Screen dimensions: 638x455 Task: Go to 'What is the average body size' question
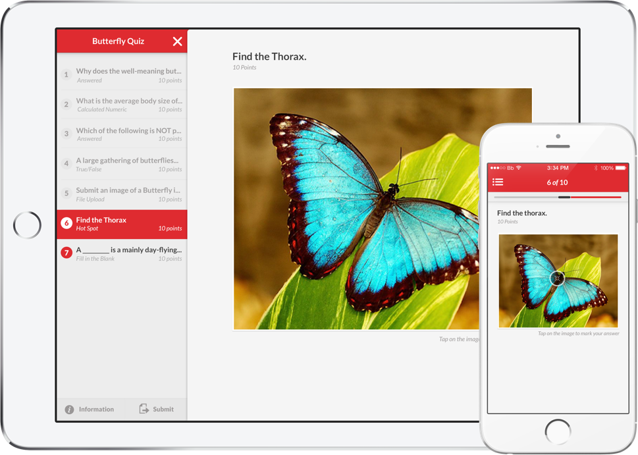tap(128, 105)
